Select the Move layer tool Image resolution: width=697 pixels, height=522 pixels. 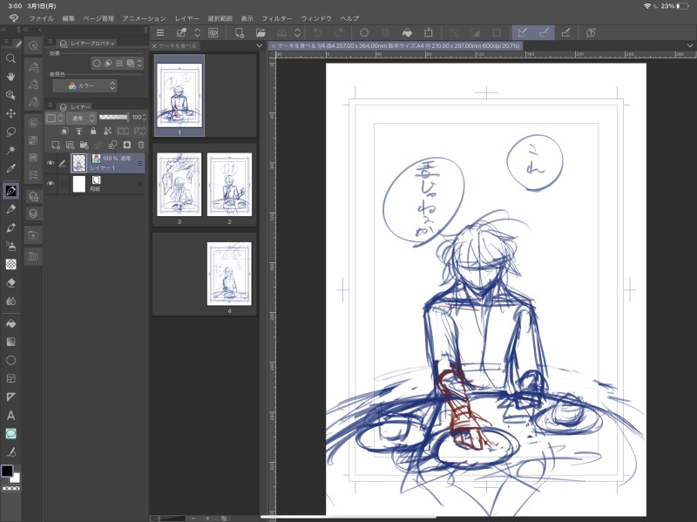(x=10, y=113)
